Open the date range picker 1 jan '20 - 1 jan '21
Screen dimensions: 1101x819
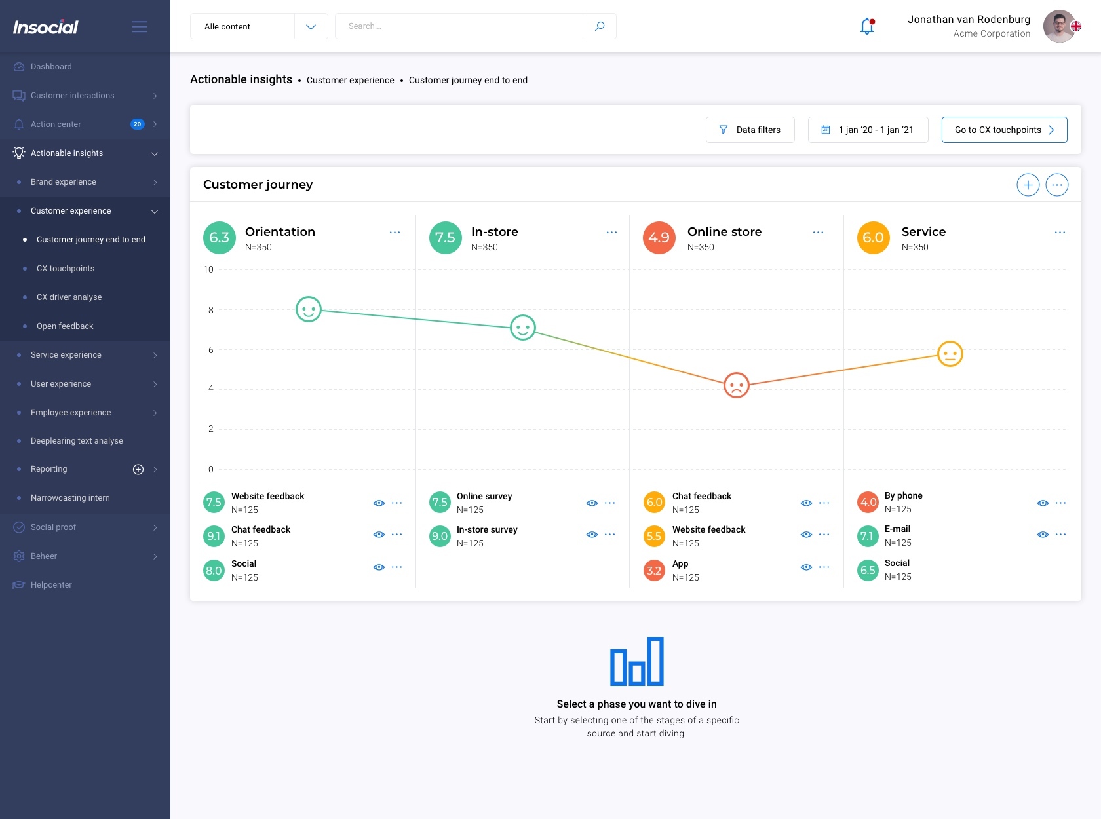pos(868,130)
